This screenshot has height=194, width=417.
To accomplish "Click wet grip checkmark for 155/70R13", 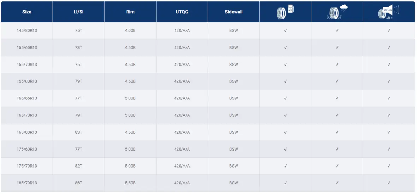I will tap(337, 65).
